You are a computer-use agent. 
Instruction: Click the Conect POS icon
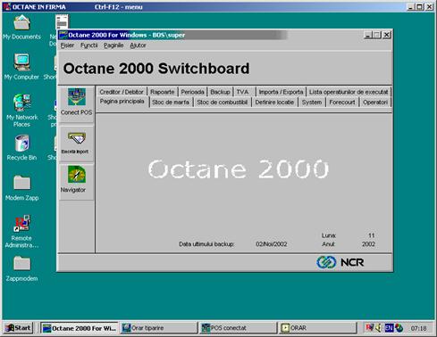pyautogui.click(x=77, y=97)
